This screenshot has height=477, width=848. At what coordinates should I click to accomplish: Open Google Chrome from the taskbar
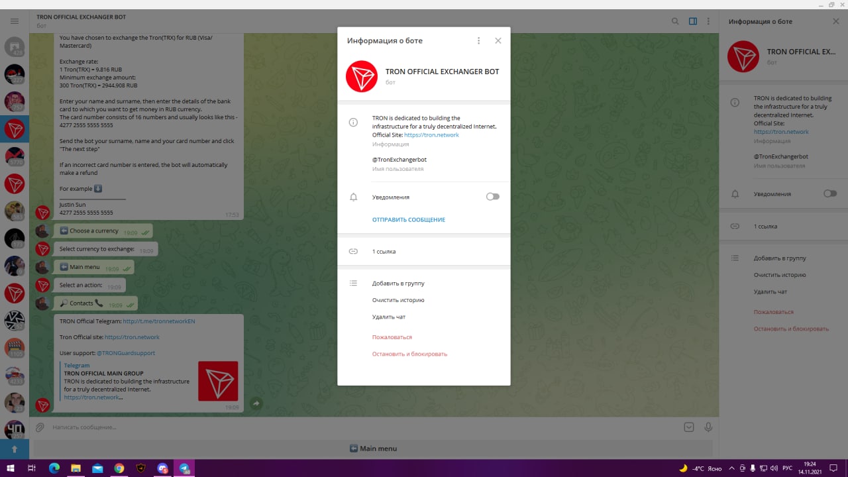pyautogui.click(x=119, y=468)
